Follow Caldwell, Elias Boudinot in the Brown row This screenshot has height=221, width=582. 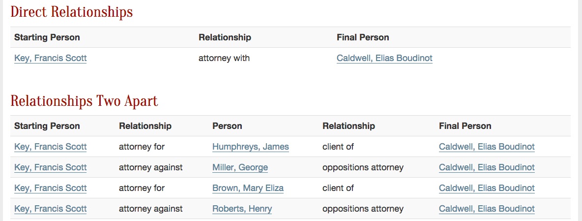click(x=487, y=188)
